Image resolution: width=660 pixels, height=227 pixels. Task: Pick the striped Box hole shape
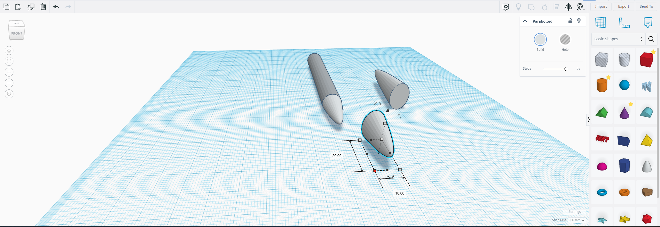602,60
